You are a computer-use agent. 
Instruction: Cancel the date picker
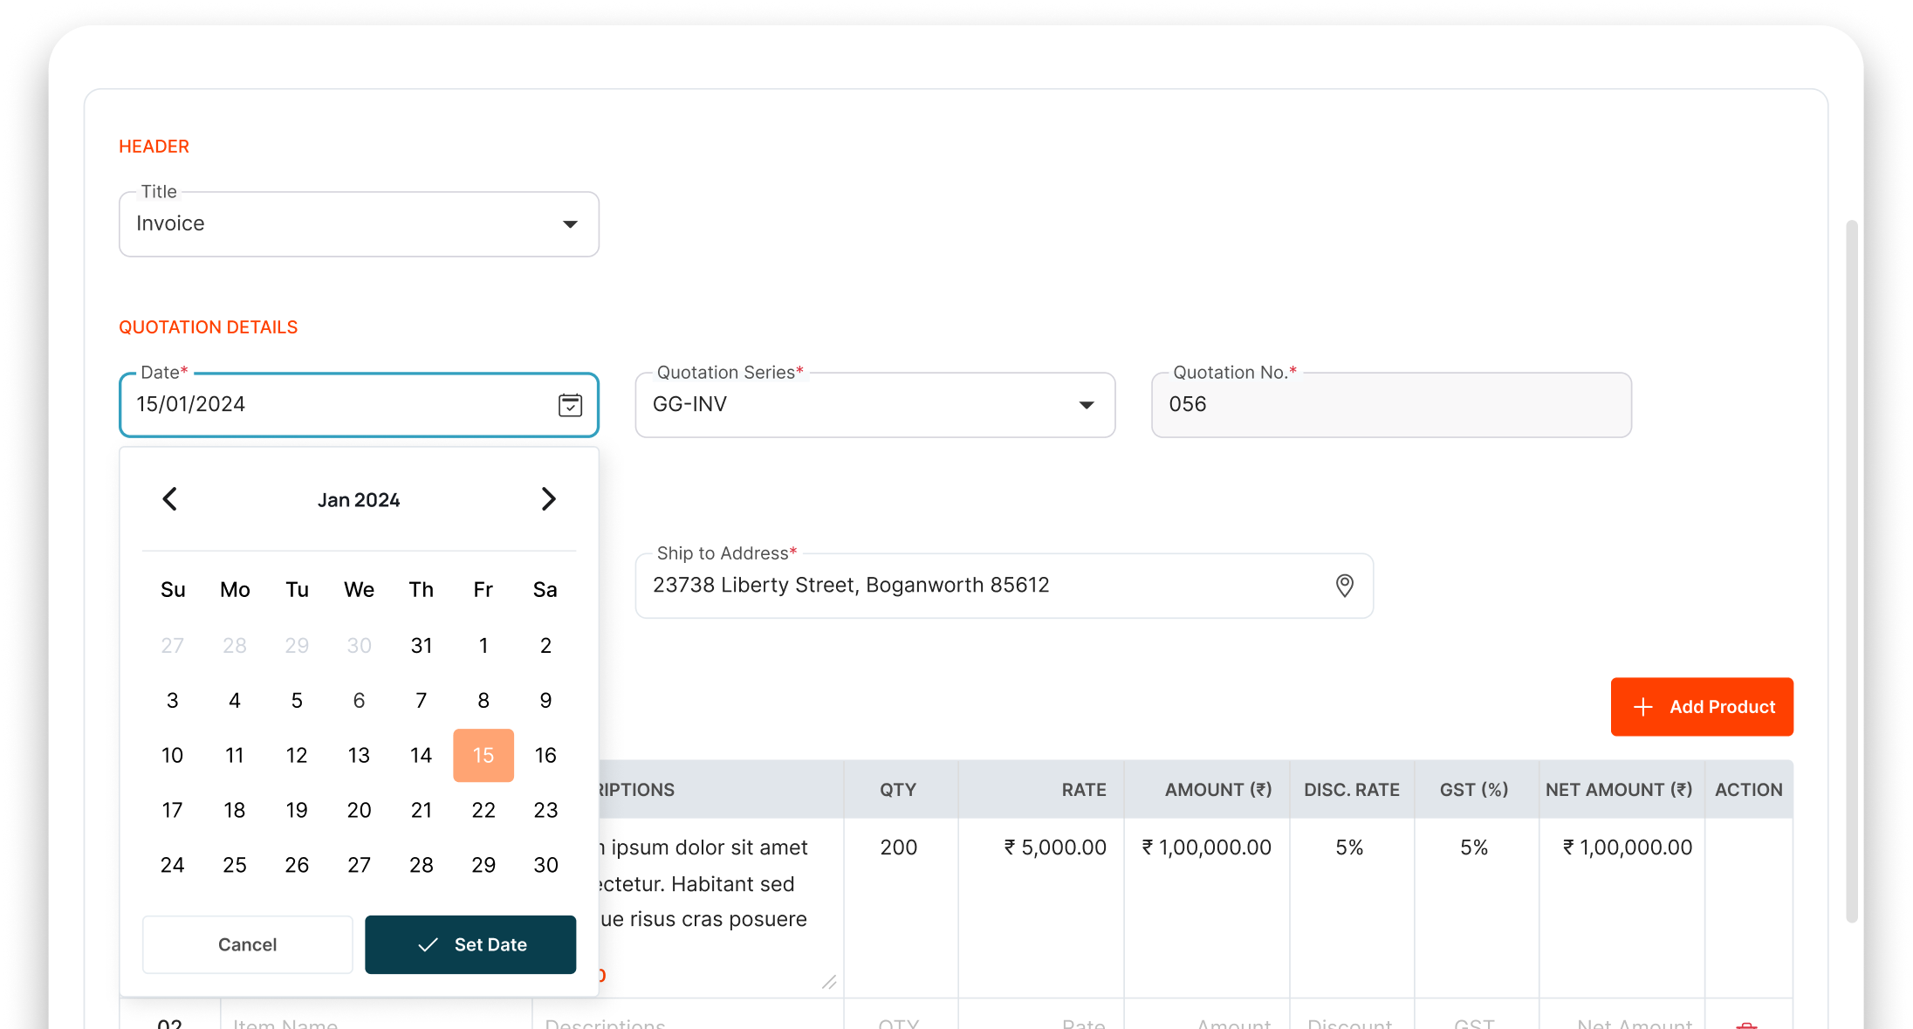point(248,944)
